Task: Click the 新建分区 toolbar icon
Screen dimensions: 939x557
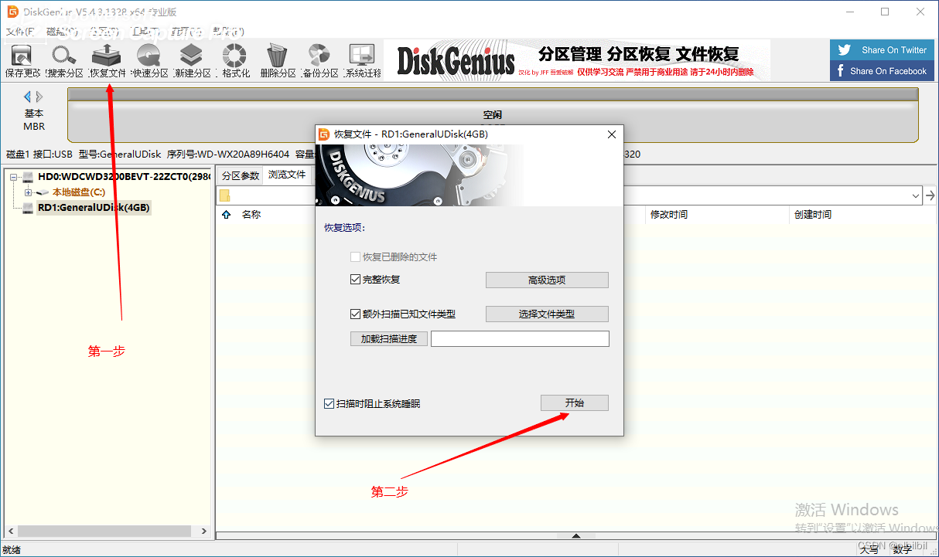Action: [192, 61]
